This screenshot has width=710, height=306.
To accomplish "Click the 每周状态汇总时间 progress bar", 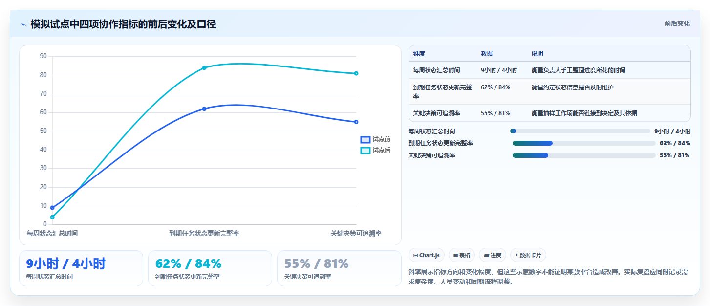I will point(580,131).
